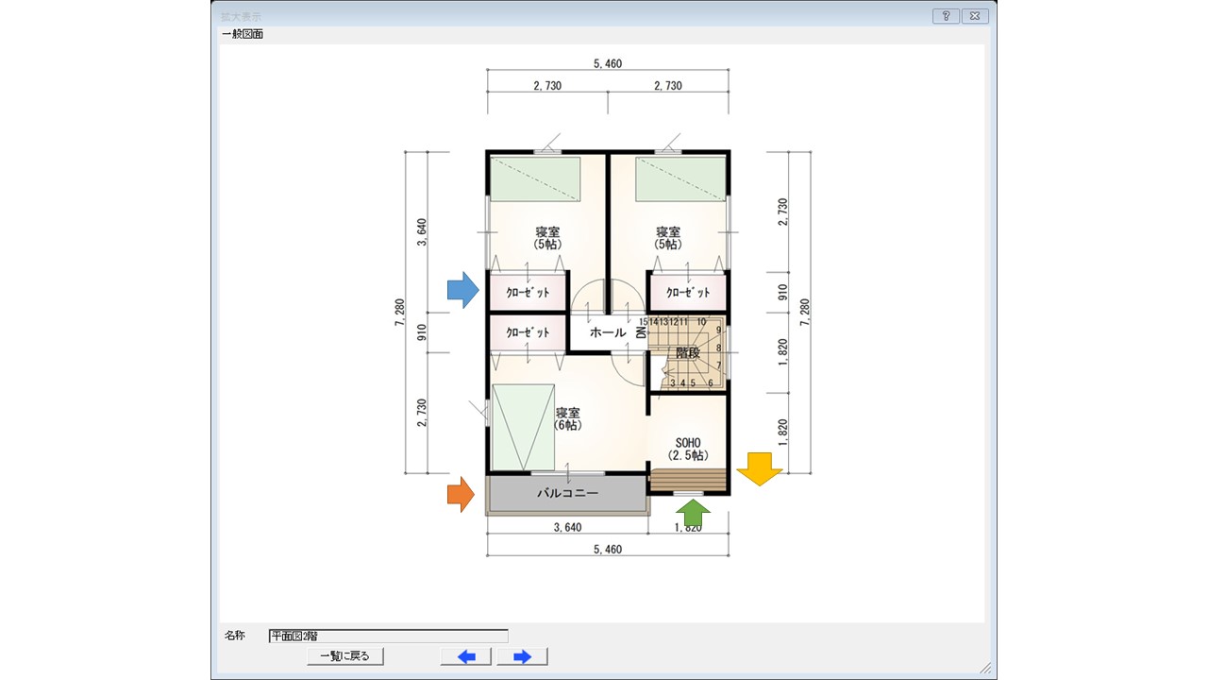1208x680 pixels.
Task: Go to previous drawing with left arrow button
Action: [x=465, y=656]
